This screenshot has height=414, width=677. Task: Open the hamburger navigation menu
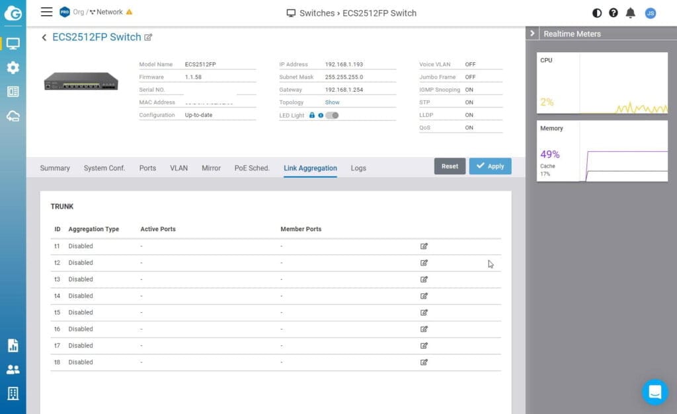click(x=46, y=12)
